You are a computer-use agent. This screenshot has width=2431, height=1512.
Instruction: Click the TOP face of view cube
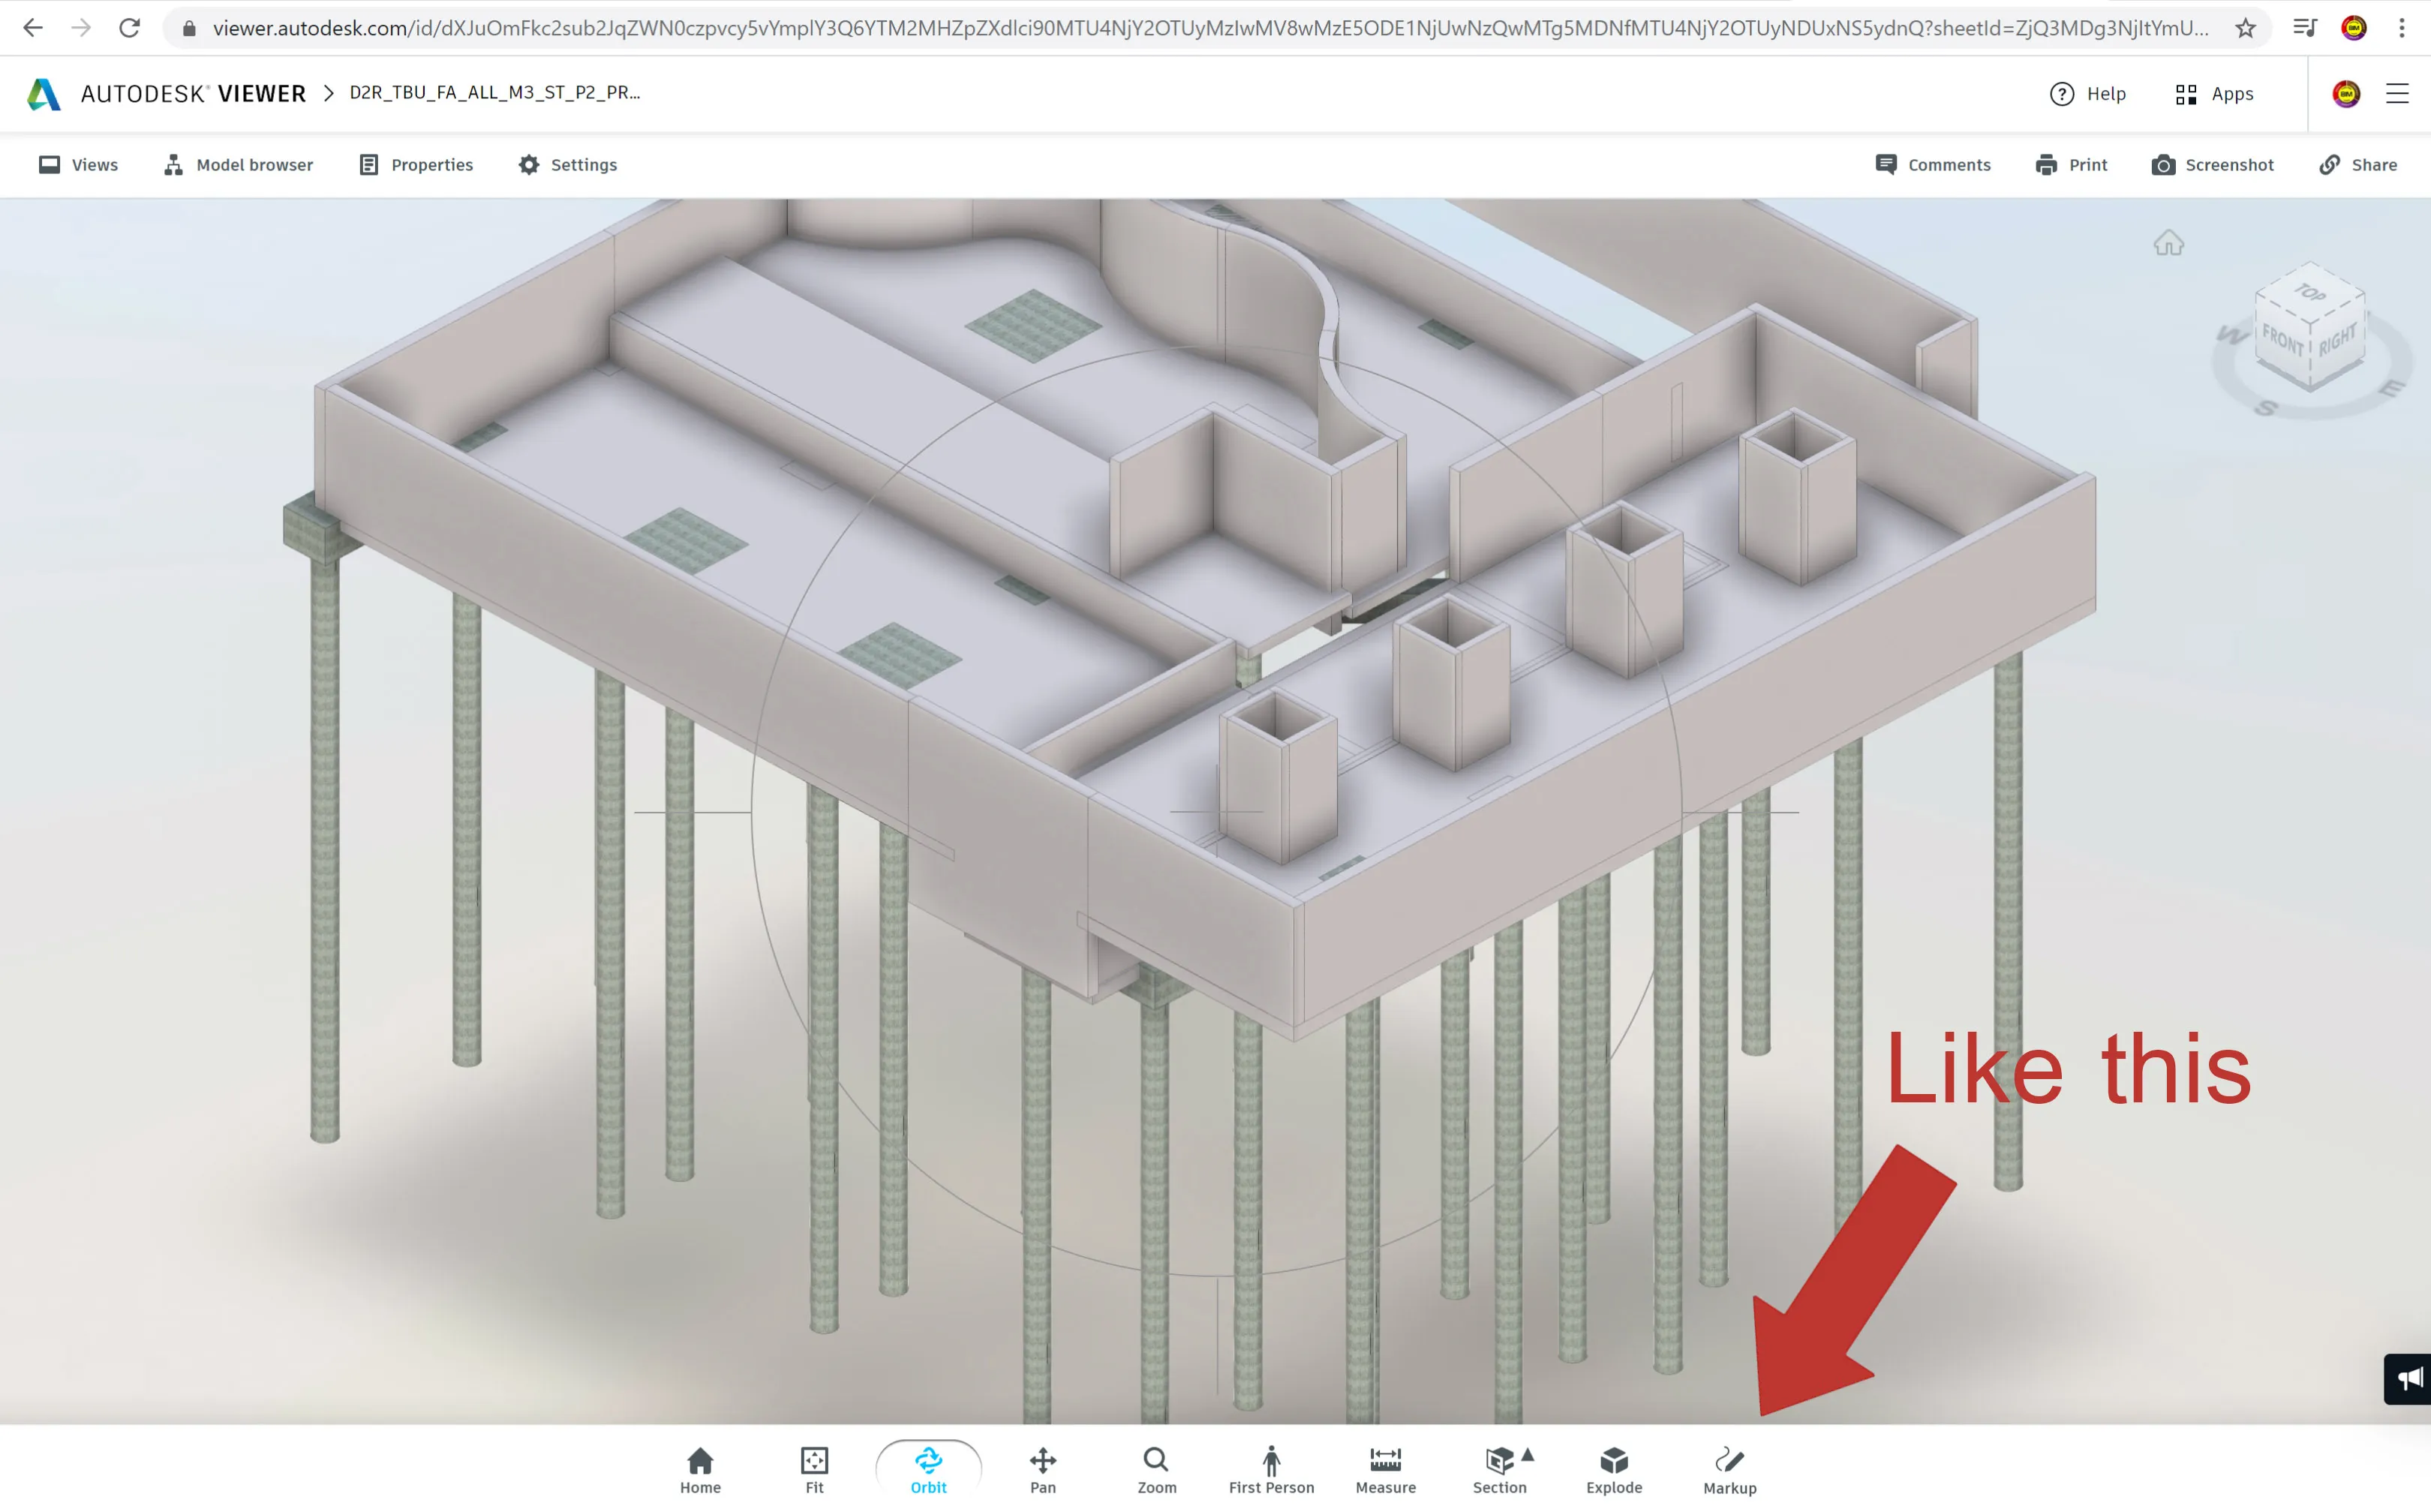click(2309, 292)
